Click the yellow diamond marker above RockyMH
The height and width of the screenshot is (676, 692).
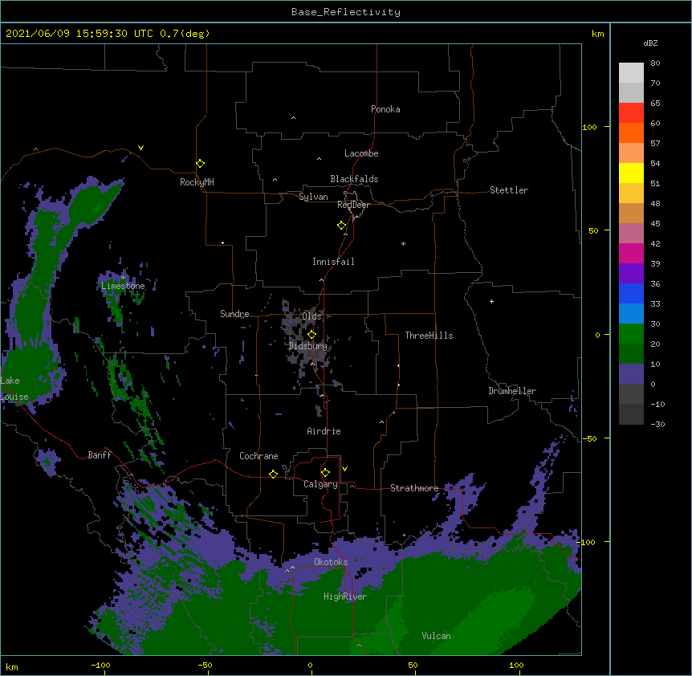tap(201, 164)
